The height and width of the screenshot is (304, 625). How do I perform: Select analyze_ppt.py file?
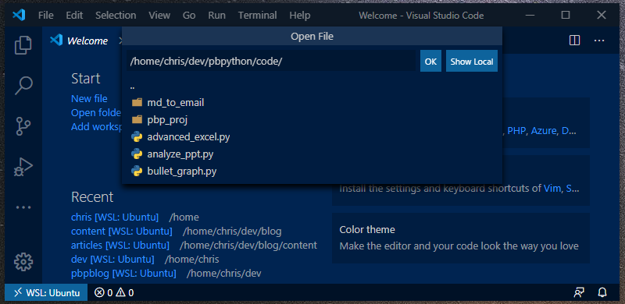point(312,154)
